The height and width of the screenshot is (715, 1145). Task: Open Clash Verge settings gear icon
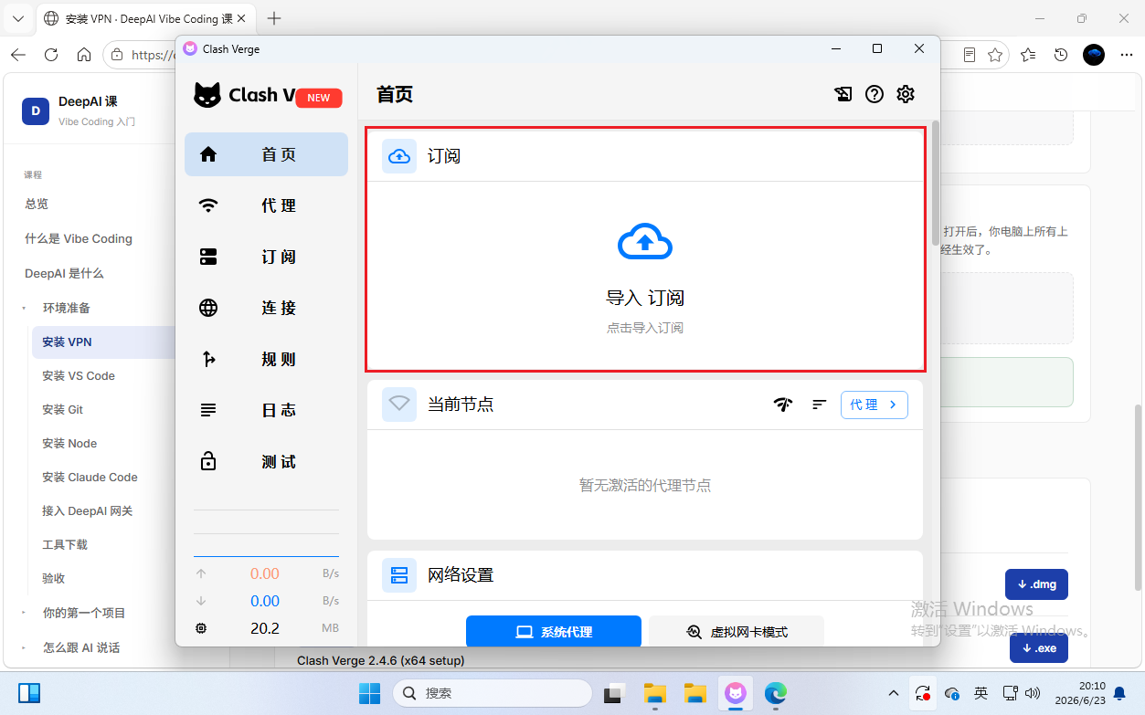906,94
